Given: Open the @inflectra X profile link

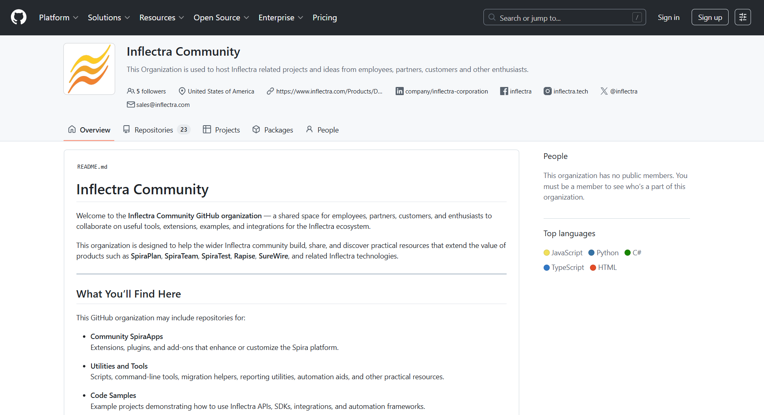Looking at the screenshot, I should click(x=624, y=91).
